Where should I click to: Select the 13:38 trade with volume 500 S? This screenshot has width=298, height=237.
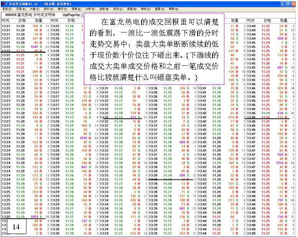coord(173,175)
